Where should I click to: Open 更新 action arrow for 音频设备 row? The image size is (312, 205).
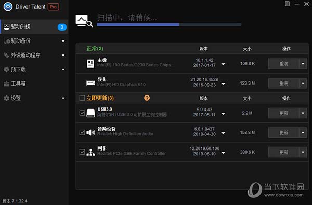coord(303,132)
